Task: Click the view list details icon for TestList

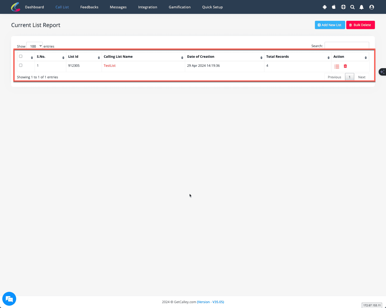Action: coord(337,66)
